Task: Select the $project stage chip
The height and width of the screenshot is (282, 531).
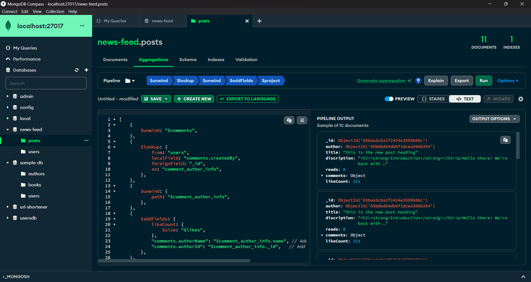Action: (x=271, y=80)
